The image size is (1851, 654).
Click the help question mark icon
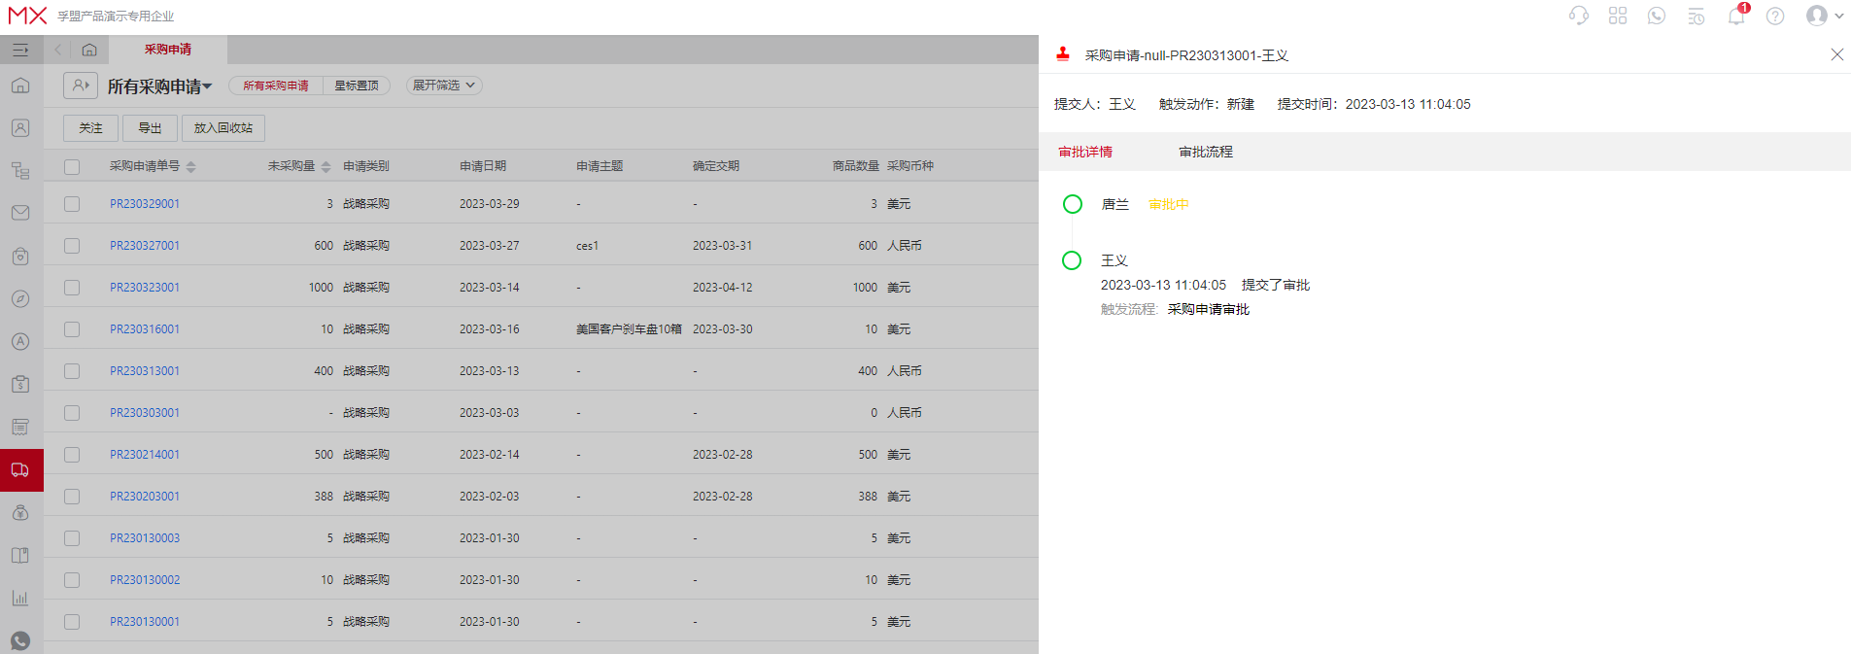tap(1775, 17)
